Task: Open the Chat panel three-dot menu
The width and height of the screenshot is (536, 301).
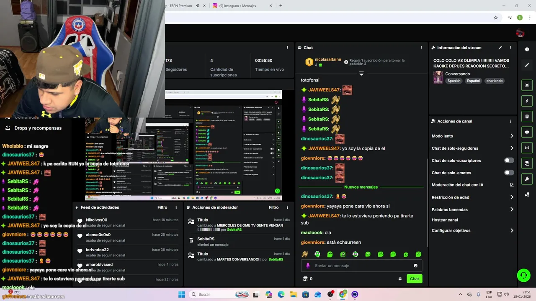Action: (x=421, y=48)
